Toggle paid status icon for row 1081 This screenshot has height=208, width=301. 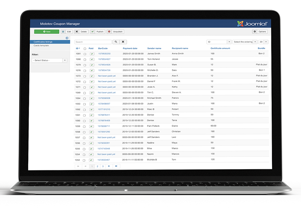91,54
